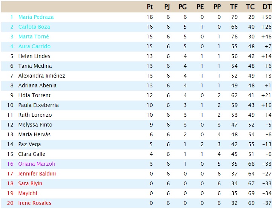Select Tania Medina in the standings
The height and width of the screenshot is (209, 277).
(35, 66)
